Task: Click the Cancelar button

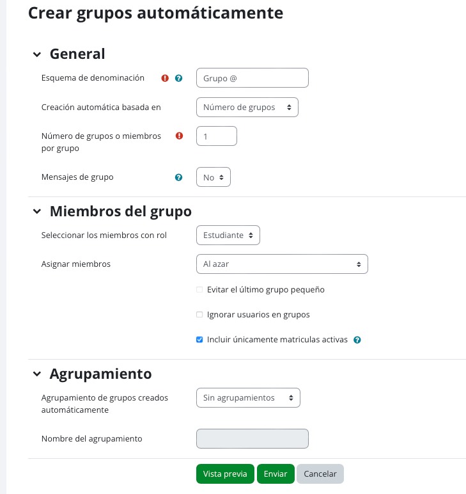Action: 320,474
